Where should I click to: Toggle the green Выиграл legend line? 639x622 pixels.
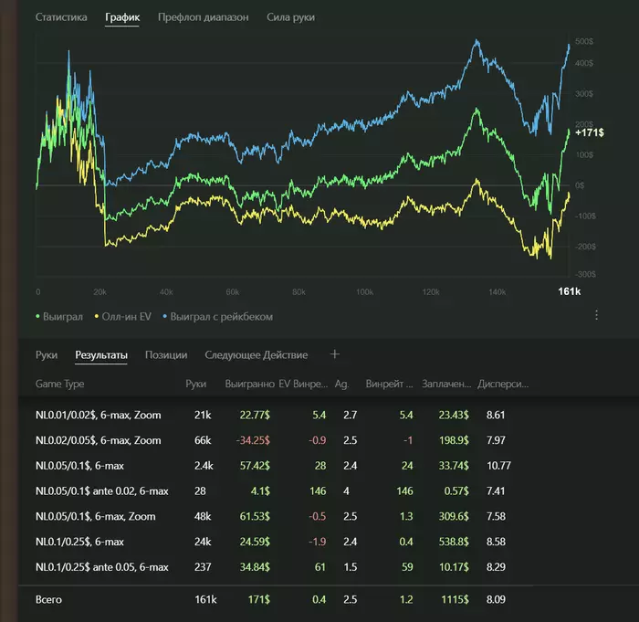coord(62,317)
